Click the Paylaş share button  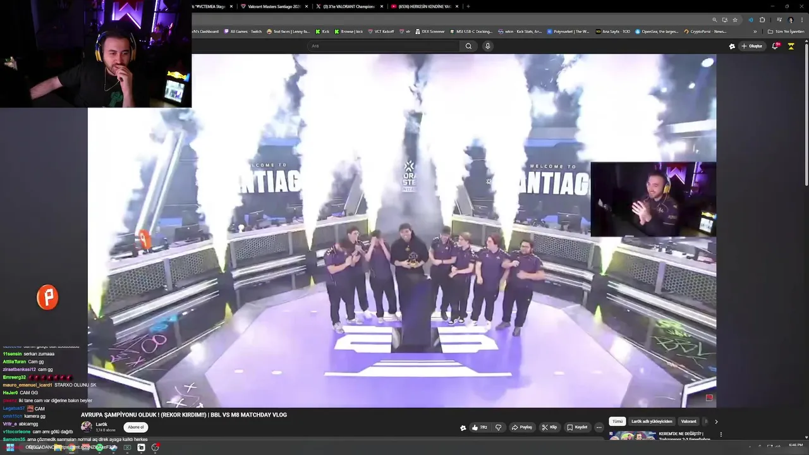(x=522, y=427)
